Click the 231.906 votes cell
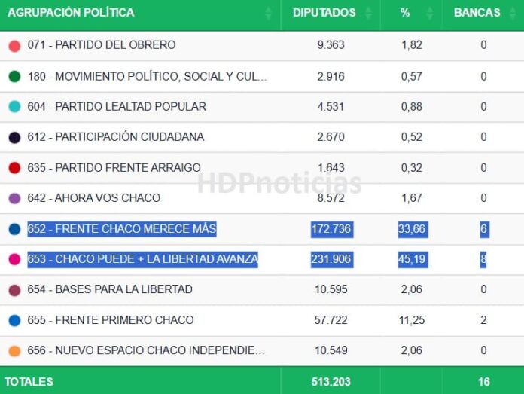Viewport: 524px width, 394px height. (x=331, y=259)
